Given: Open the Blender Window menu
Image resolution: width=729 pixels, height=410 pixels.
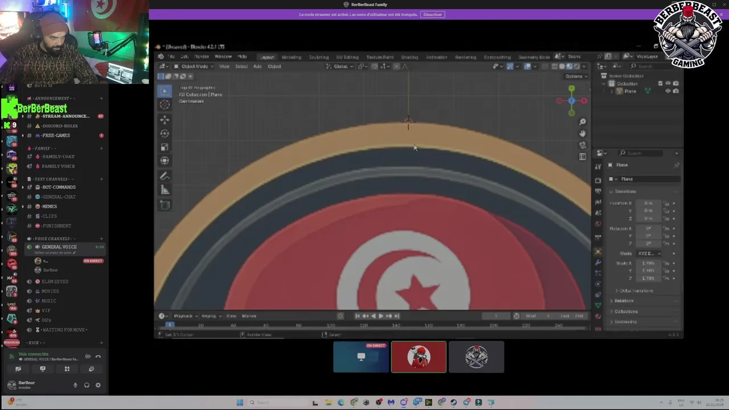Looking at the screenshot, I should (x=223, y=57).
